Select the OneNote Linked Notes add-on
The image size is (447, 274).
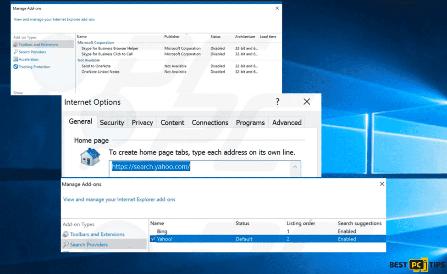(100, 72)
